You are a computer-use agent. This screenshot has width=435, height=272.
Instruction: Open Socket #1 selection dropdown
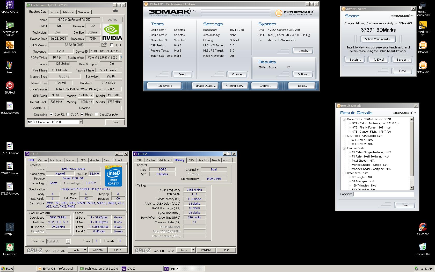point(68,241)
